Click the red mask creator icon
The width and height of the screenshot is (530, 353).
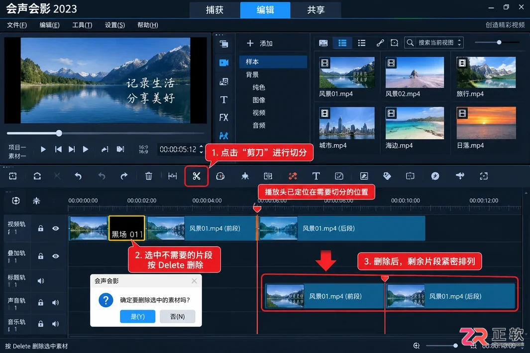pyautogui.click(x=293, y=176)
